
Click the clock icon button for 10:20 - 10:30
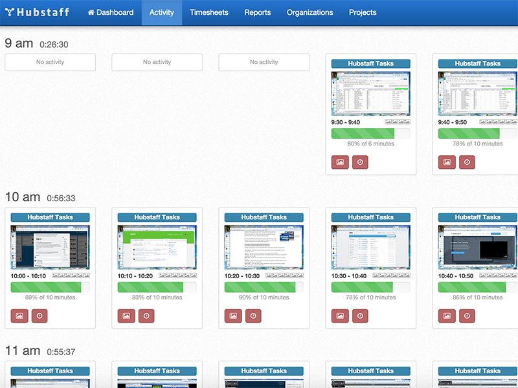(x=253, y=316)
